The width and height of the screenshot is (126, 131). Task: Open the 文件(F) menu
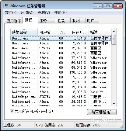tap(11, 12)
